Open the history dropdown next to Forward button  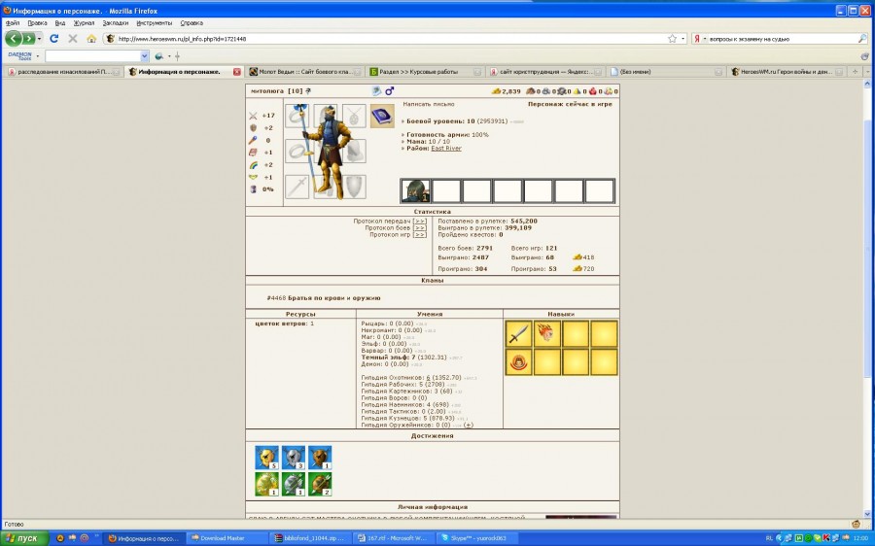click(39, 39)
